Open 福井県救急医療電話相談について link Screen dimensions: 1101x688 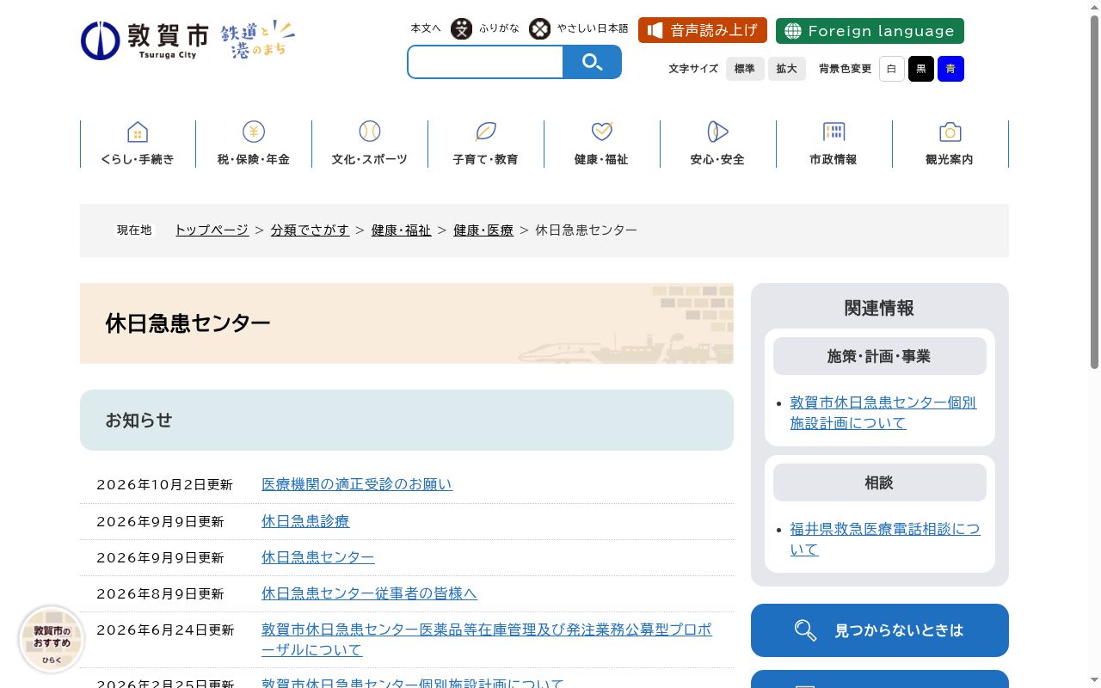pos(885,539)
